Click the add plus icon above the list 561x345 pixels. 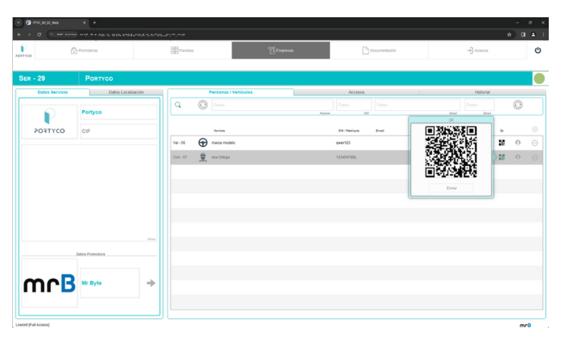click(534, 130)
